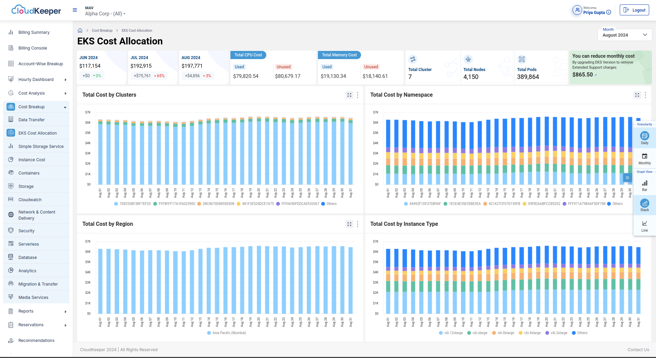Screen dimensions: 656x358
Task: Open the info icon next to Priya Gupta
Action: (609, 12)
